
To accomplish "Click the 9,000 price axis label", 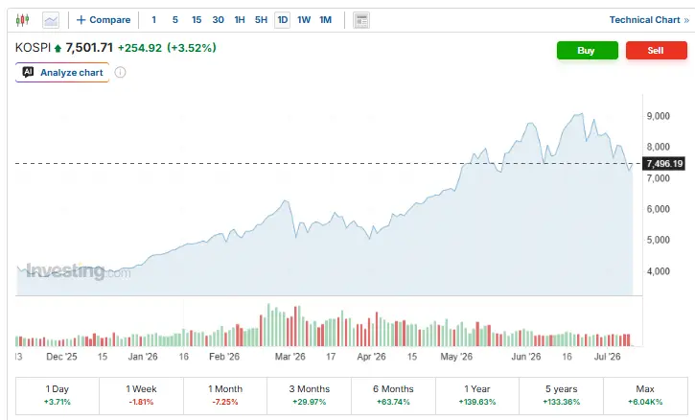I will [659, 116].
